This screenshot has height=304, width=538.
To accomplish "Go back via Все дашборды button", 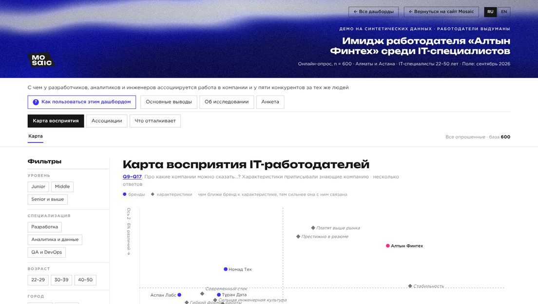I will (x=374, y=12).
